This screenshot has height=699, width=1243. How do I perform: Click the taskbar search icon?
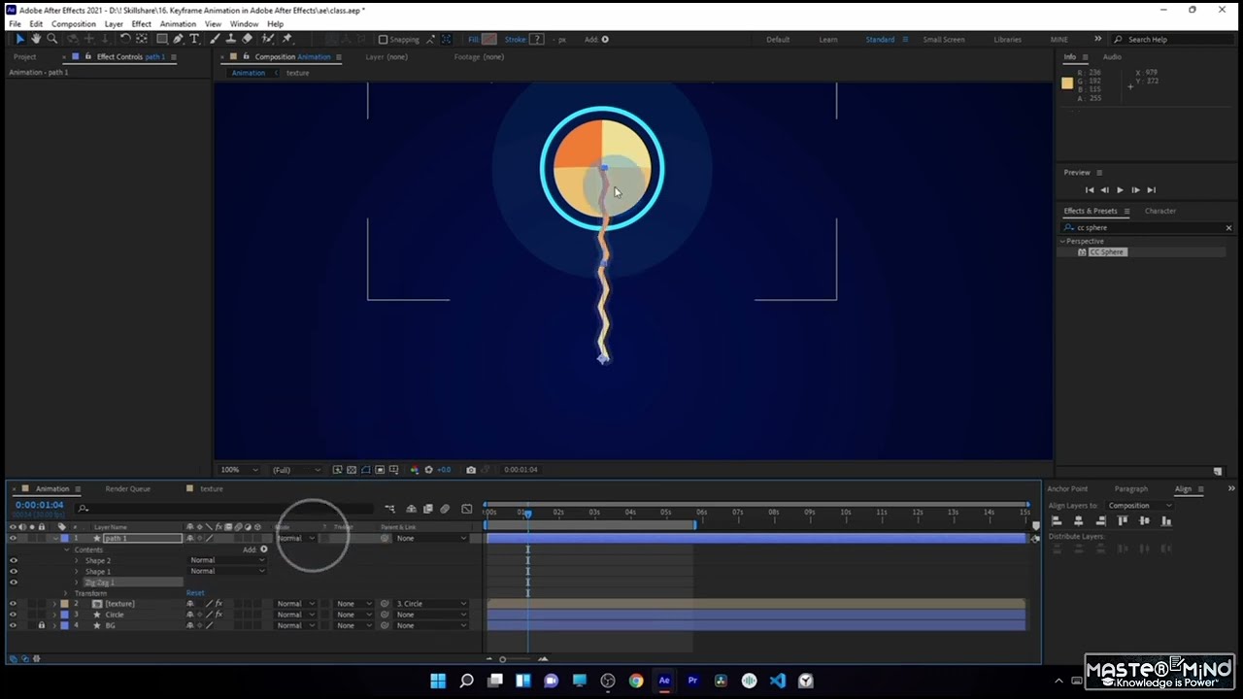[466, 681]
